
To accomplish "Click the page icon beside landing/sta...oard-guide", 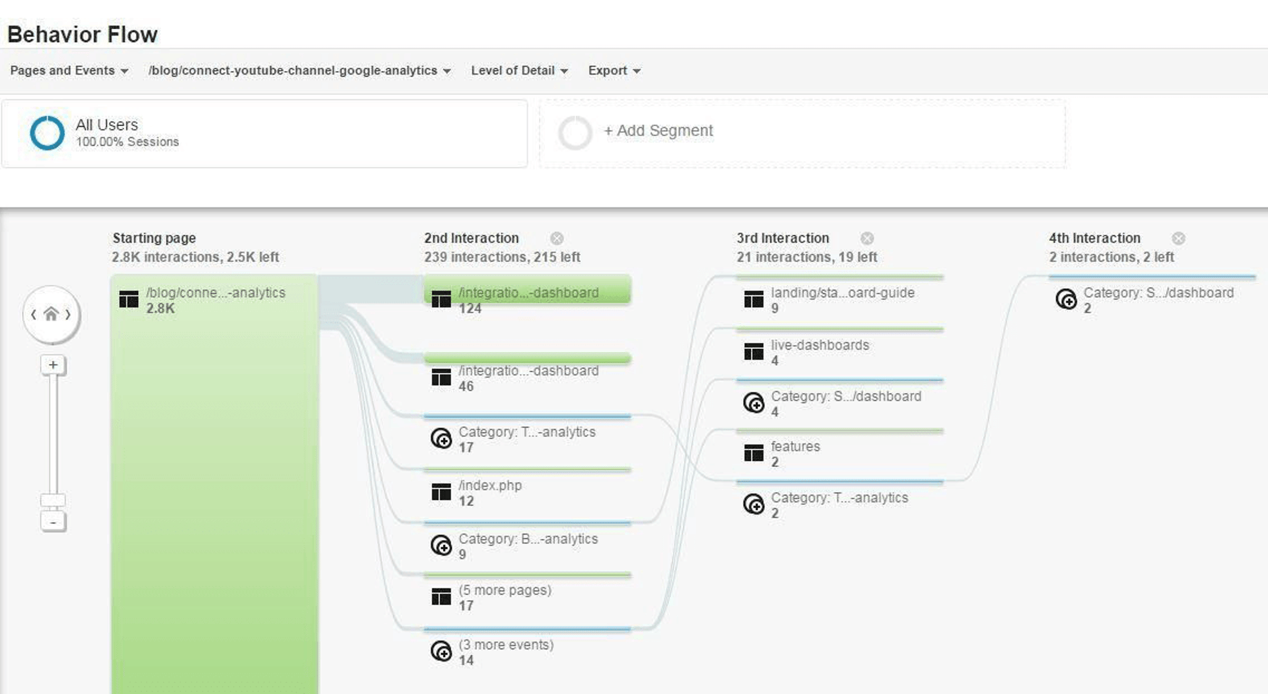I will click(753, 299).
